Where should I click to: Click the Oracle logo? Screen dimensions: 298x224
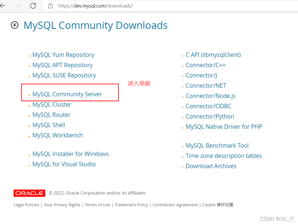pos(29,193)
